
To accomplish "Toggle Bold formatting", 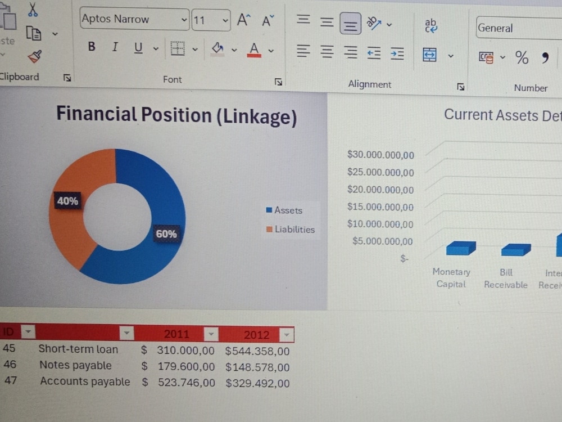I will (92, 46).
